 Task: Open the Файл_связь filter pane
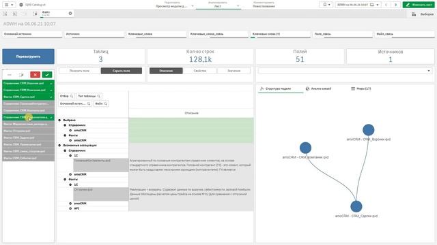(x=405, y=34)
